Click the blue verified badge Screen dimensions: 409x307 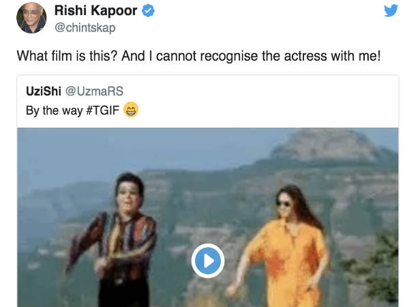coord(149,12)
